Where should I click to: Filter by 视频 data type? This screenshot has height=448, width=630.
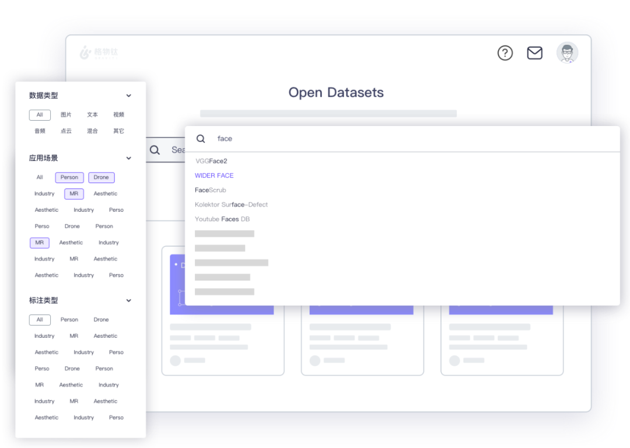[x=118, y=115]
